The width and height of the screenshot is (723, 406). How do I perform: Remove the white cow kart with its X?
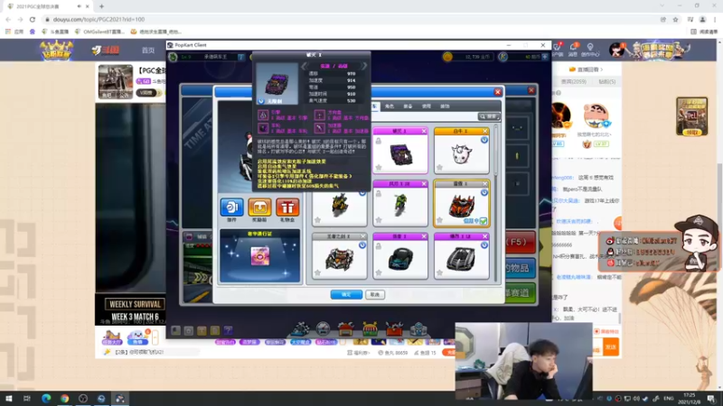484,131
